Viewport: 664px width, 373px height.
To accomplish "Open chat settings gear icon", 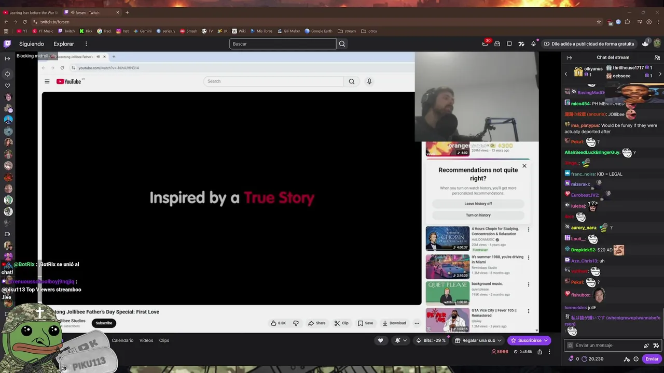I will (x=636, y=358).
